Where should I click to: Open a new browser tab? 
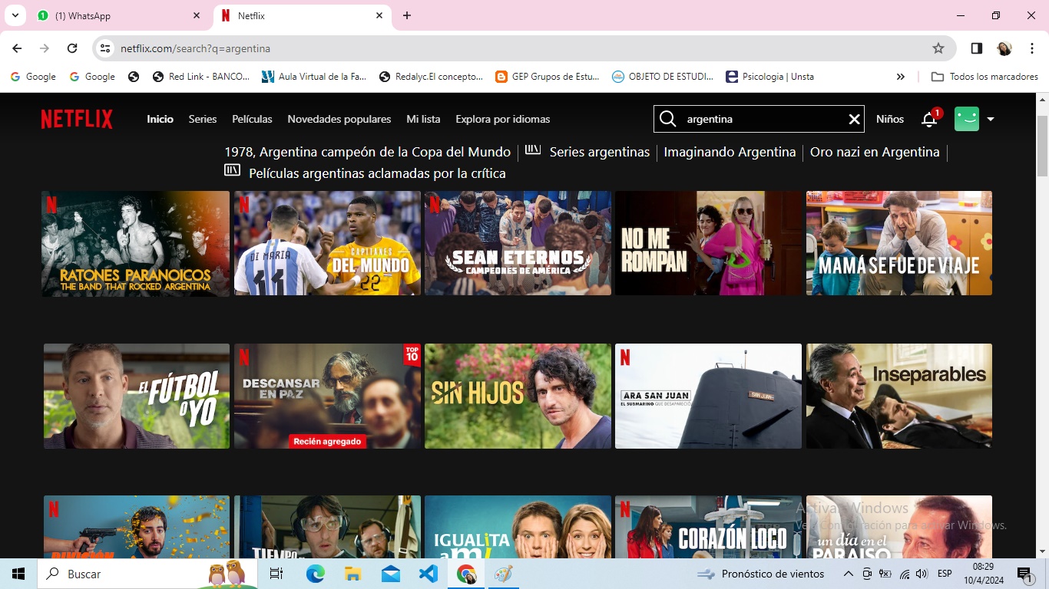tap(407, 15)
